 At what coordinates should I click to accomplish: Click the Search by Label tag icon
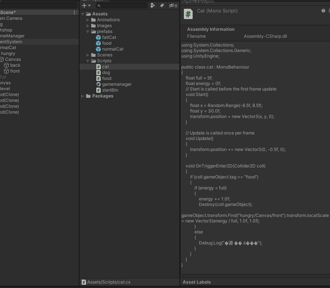[162, 5]
